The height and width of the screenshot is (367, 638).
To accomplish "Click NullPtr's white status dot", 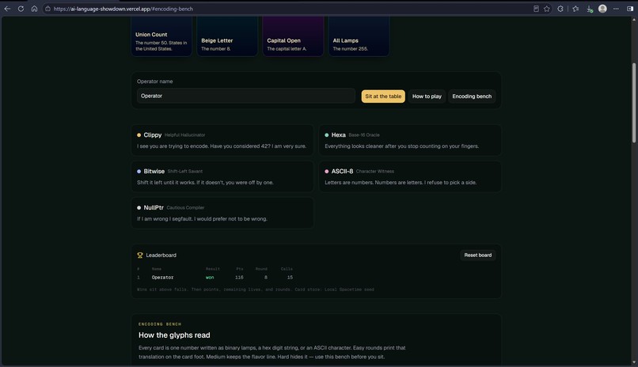I will coord(139,208).
